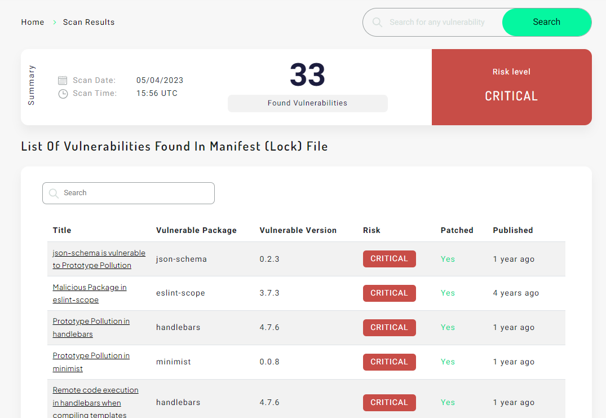Click the clock icon beside Scan Time

click(63, 93)
